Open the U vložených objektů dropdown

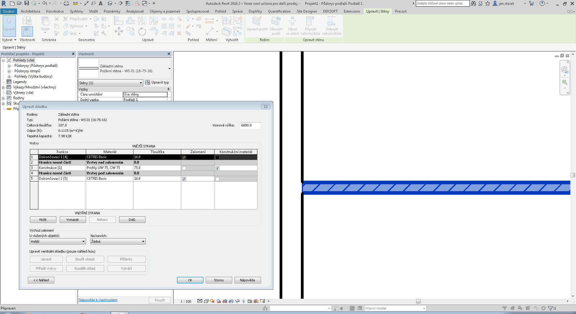point(58,241)
